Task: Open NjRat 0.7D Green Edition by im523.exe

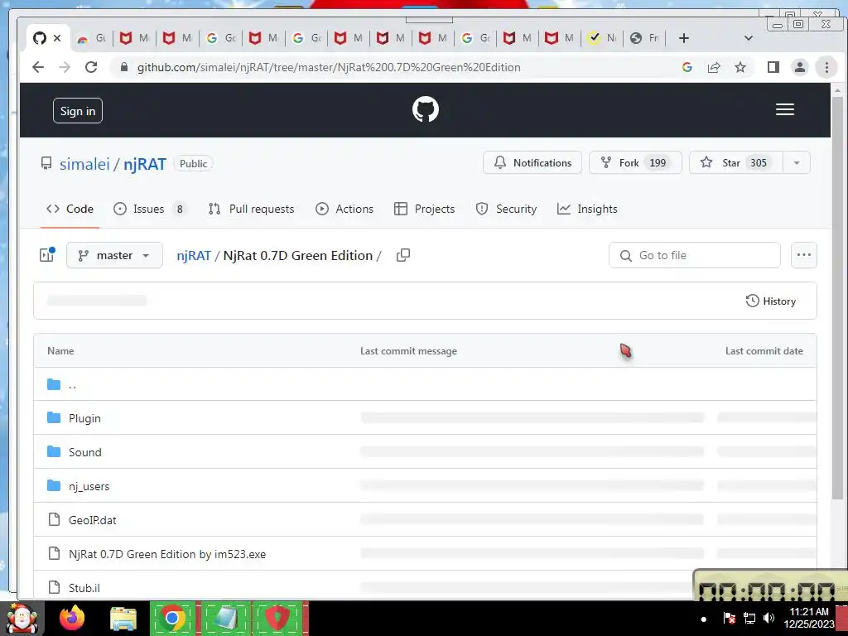Action: [x=167, y=554]
